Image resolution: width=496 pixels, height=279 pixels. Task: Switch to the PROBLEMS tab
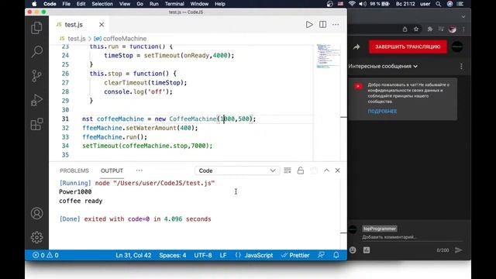click(x=74, y=170)
